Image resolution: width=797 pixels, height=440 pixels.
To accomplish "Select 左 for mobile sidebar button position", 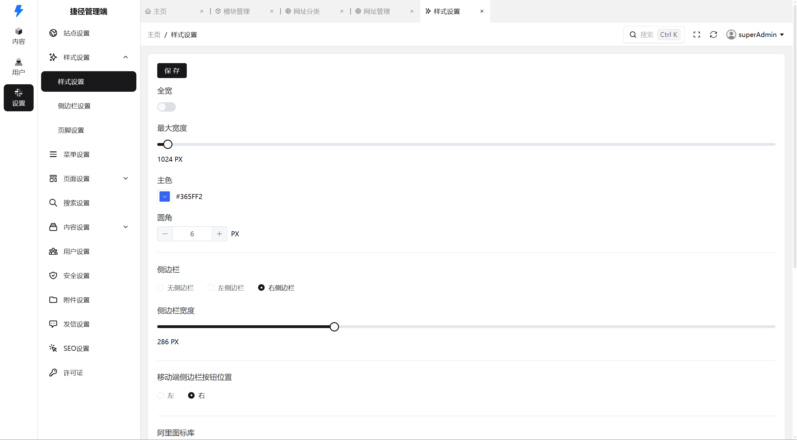I will [166, 395].
